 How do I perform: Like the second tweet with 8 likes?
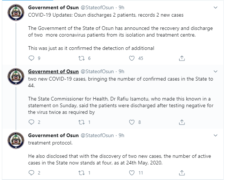[x=132, y=122]
